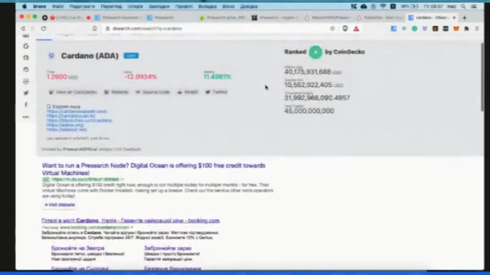Click the View on CoinGecko button
Viewport: 490px width, 275px height.
coord(73,92)
